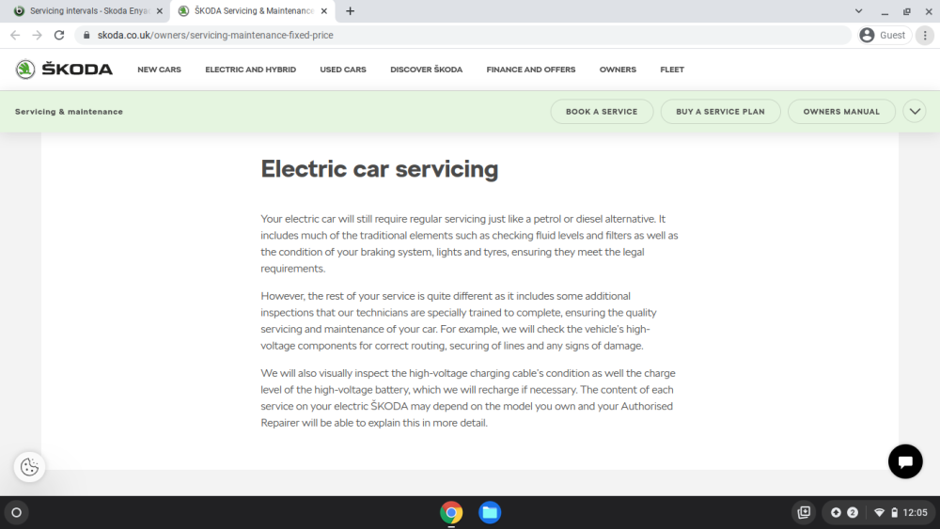Open the live chat bubble
The width and height of the screenshot is (940, 529).
pyautogui.click(x=905, y=461)
